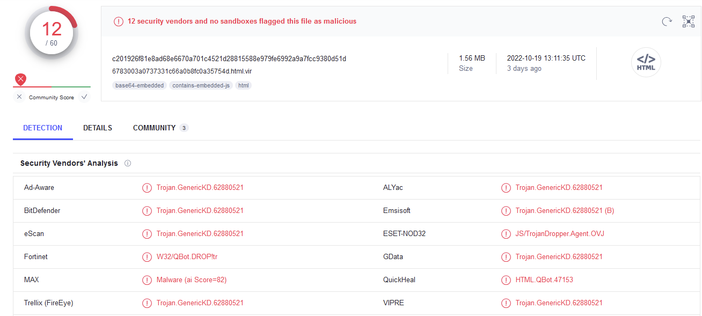Click the html tag chip
The width and height of the screenshot is (702, 316).
[x=244, y=85]
